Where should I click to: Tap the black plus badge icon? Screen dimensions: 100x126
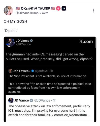(x=64, y=8)
